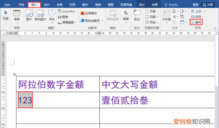219x128 pixels.
Task: Click the 联机视频 (Online Video) icon
Action: (x=113, y=15)
